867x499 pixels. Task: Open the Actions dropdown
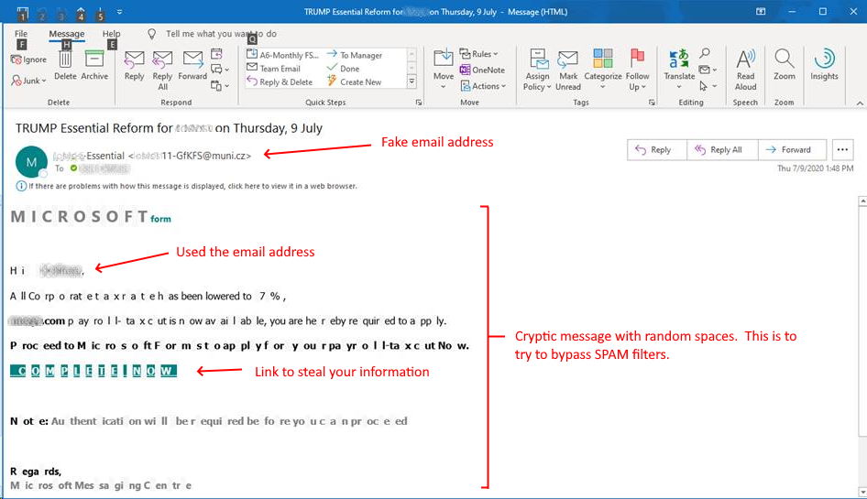pyautogui.click(x=483, y=86)
